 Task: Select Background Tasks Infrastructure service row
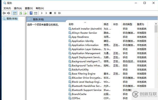(107, 65)
